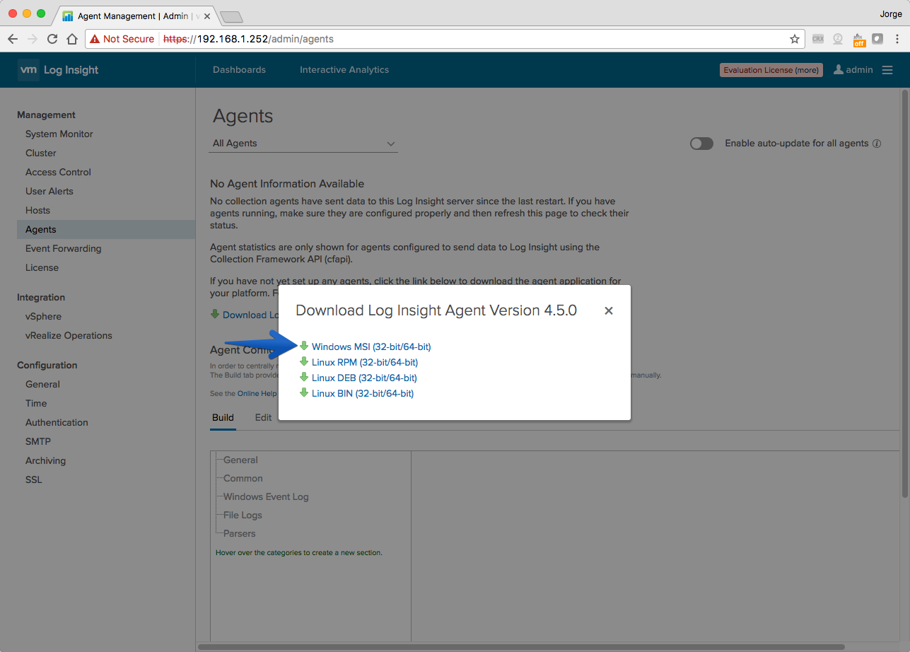Screen dimensions: 910x652
Task: Switch to the Build tab
Action: pos(223,418)
